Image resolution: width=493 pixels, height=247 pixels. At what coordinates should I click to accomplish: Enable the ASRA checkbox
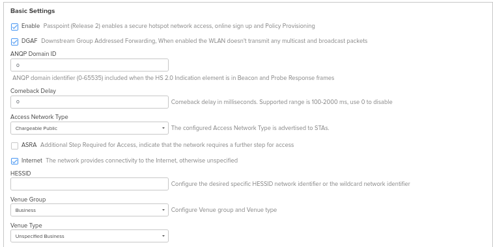click(x=14, y=146)
